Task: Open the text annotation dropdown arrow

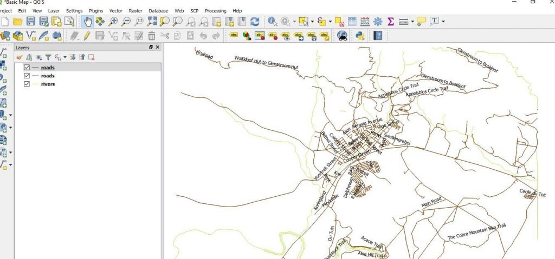Action: pos(443,22)
